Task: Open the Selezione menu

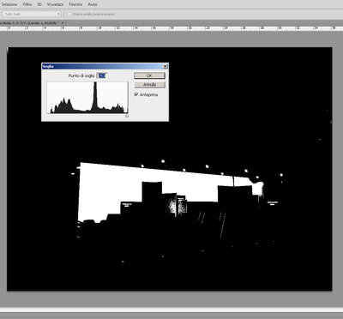Action: [x=9, y=4]
